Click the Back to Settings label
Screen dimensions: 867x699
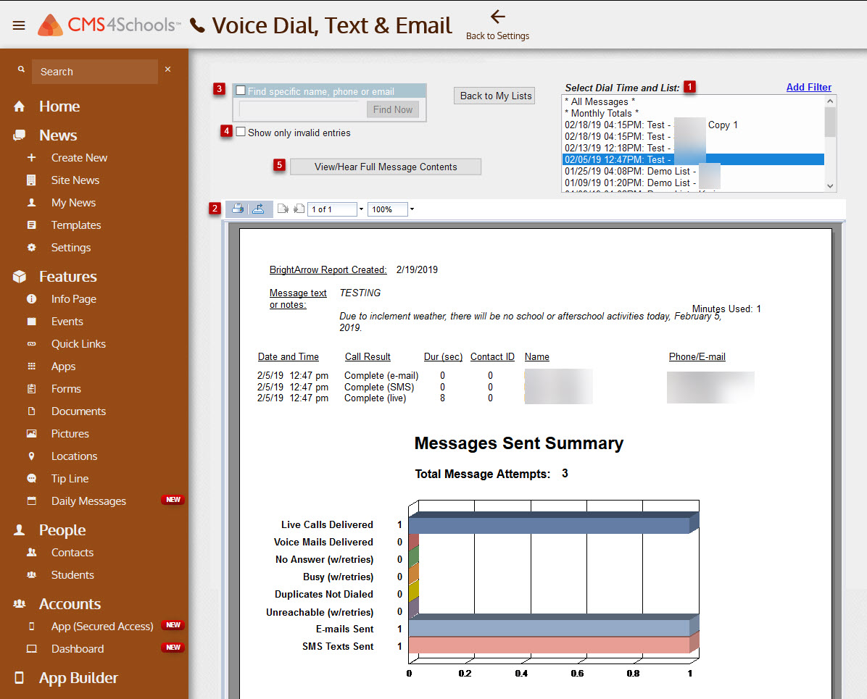coord(497,36)
